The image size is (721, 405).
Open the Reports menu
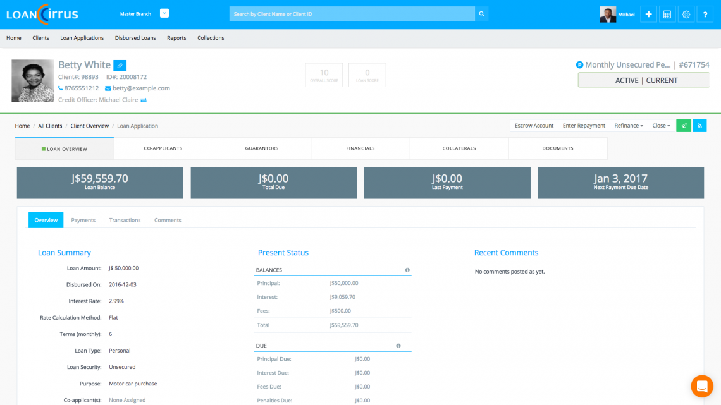click(176, 38)
